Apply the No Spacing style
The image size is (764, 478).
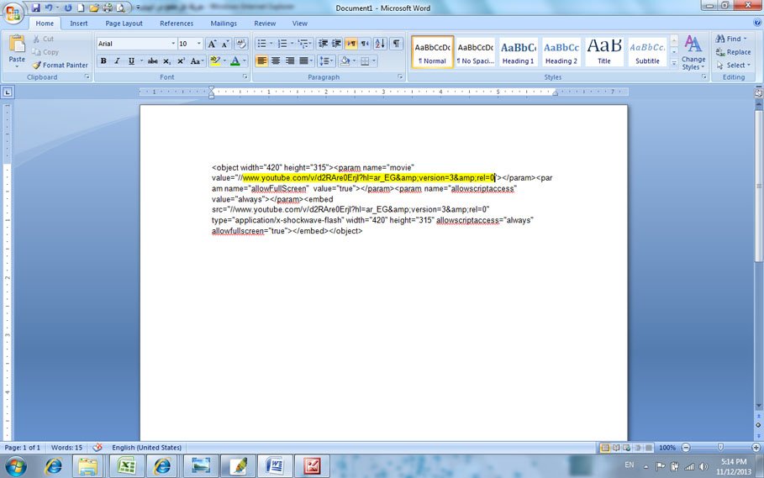tap(475, 51)
